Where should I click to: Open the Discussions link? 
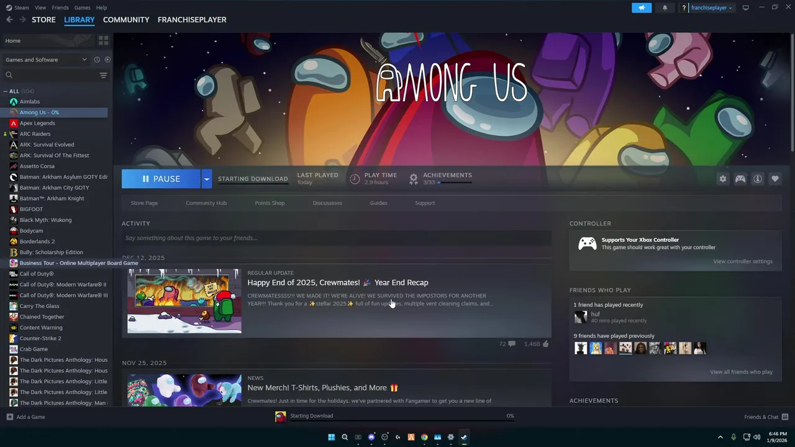(327, 203)
